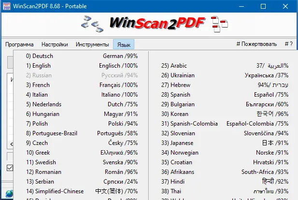Select 14) Simplified-Chinese language
Image resolution: width=298 pixels, height=200 pixels.
pos(81,191)
